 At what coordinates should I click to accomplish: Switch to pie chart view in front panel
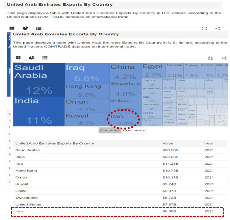[31, 58]
